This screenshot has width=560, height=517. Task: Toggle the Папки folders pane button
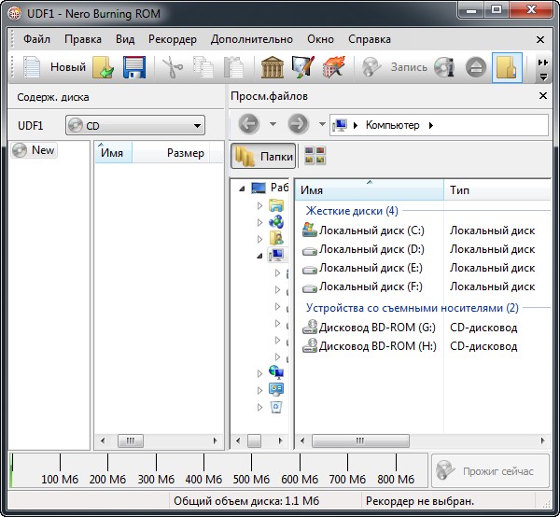coord(263,156)
